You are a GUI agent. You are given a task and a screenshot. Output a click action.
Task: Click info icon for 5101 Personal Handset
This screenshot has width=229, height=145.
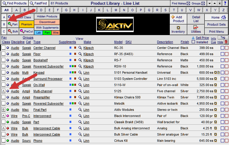click(215, 72)
